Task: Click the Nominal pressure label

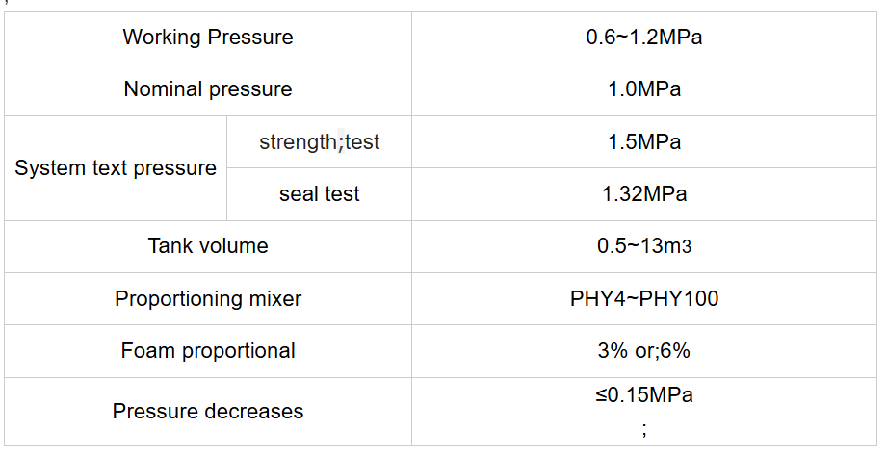Action: [x=207, y=89]
